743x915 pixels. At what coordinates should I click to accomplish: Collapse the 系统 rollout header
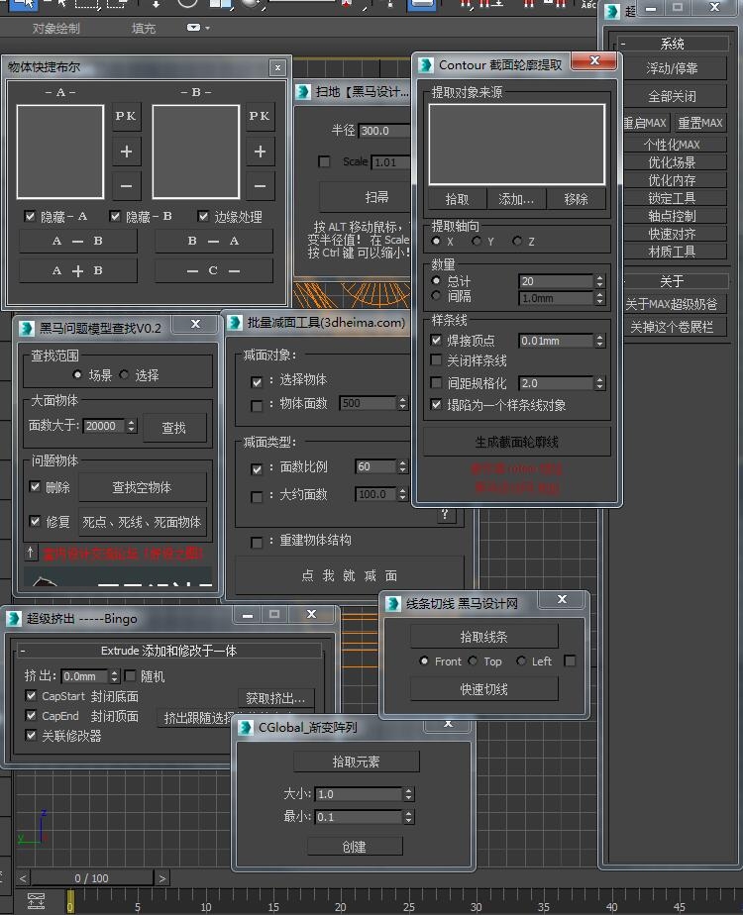point(672,44)
